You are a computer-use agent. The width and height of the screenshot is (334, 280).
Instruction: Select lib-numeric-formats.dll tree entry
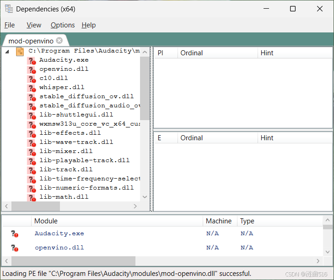pyautogui.click(x=86, y=188)
